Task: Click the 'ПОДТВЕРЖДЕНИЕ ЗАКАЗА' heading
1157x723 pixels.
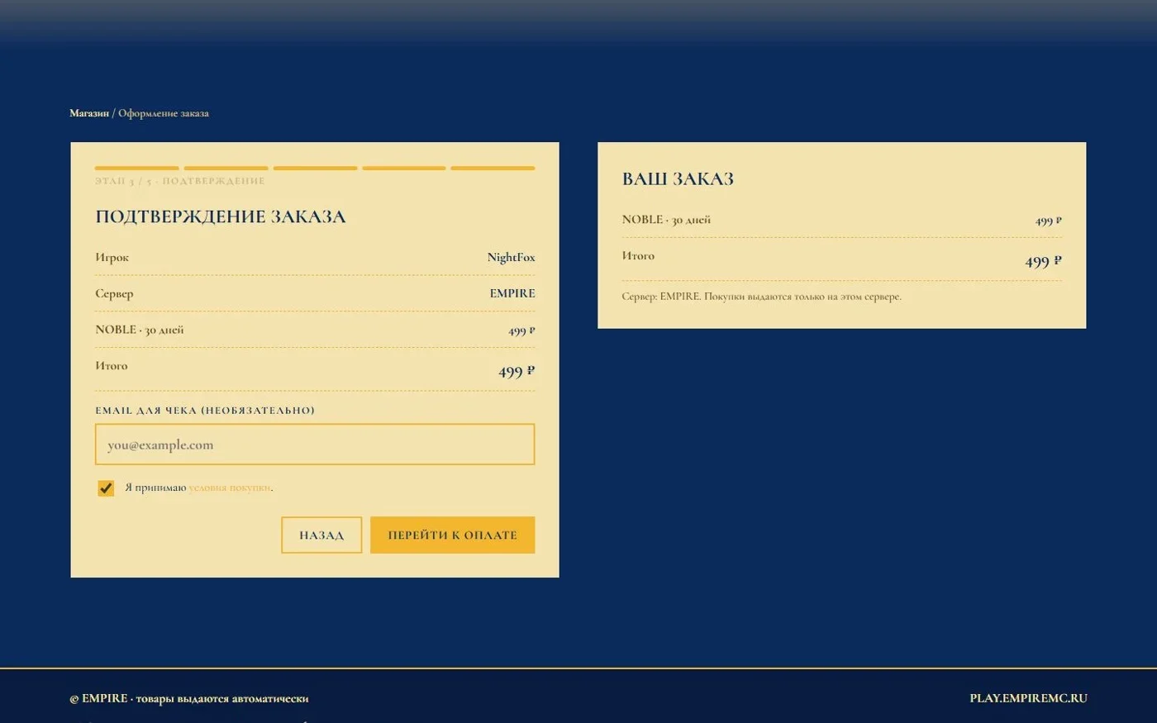Action: tap(221, 216)
